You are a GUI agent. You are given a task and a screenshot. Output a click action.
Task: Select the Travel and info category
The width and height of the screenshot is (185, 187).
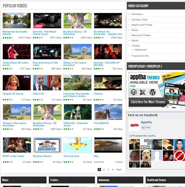tap(140, 56)
